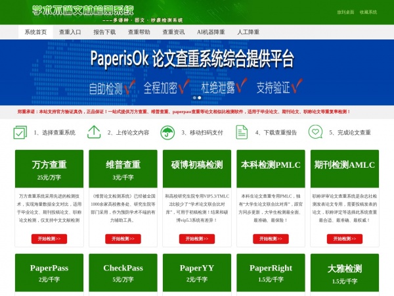Open the 查重资讯 menu item
Screen dimensions: 394x296
click(173, 32)
